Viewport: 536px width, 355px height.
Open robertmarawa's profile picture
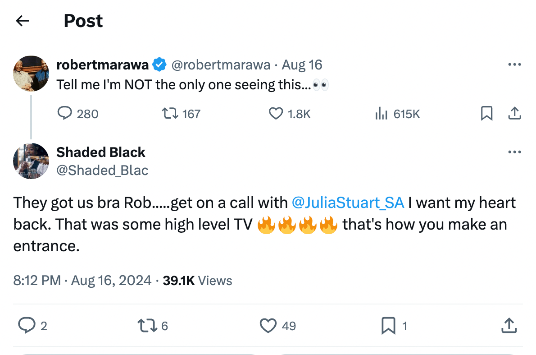[x=31, y=74]
